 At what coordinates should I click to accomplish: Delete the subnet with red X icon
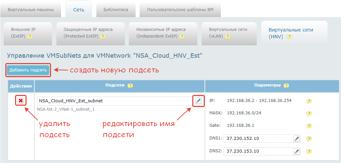coord(21,101)
